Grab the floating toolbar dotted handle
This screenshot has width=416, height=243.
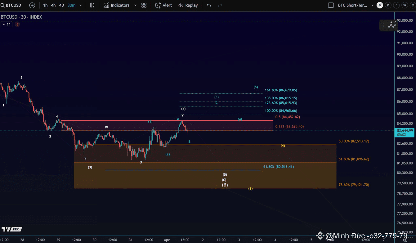383,25
